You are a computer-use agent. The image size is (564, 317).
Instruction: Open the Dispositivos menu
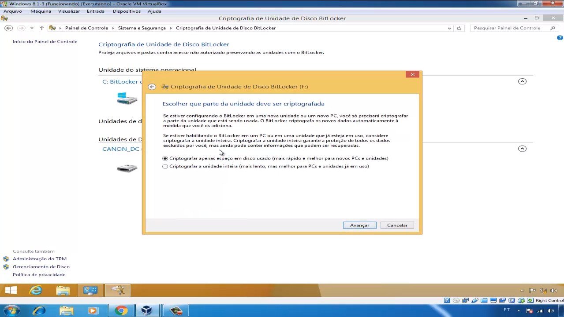(127, 11)
